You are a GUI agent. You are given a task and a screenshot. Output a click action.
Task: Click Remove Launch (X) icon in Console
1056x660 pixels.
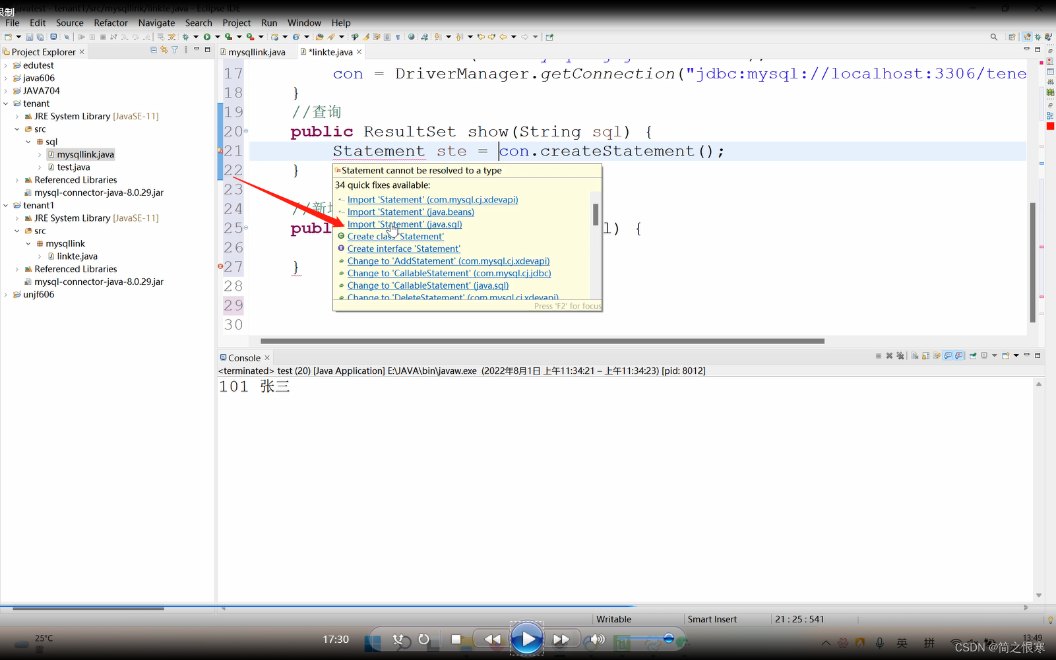pyautogui.click(x=889, y=355)
